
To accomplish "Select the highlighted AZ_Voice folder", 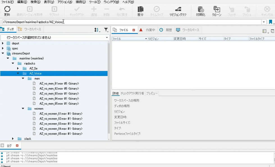I will coord(54,74).
